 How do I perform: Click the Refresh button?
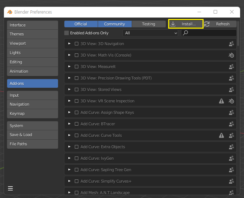[220, 24]
